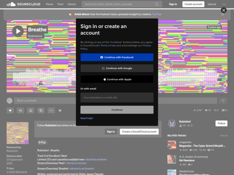
Task: Click the share icon below the player
Action: pos(31,111)
